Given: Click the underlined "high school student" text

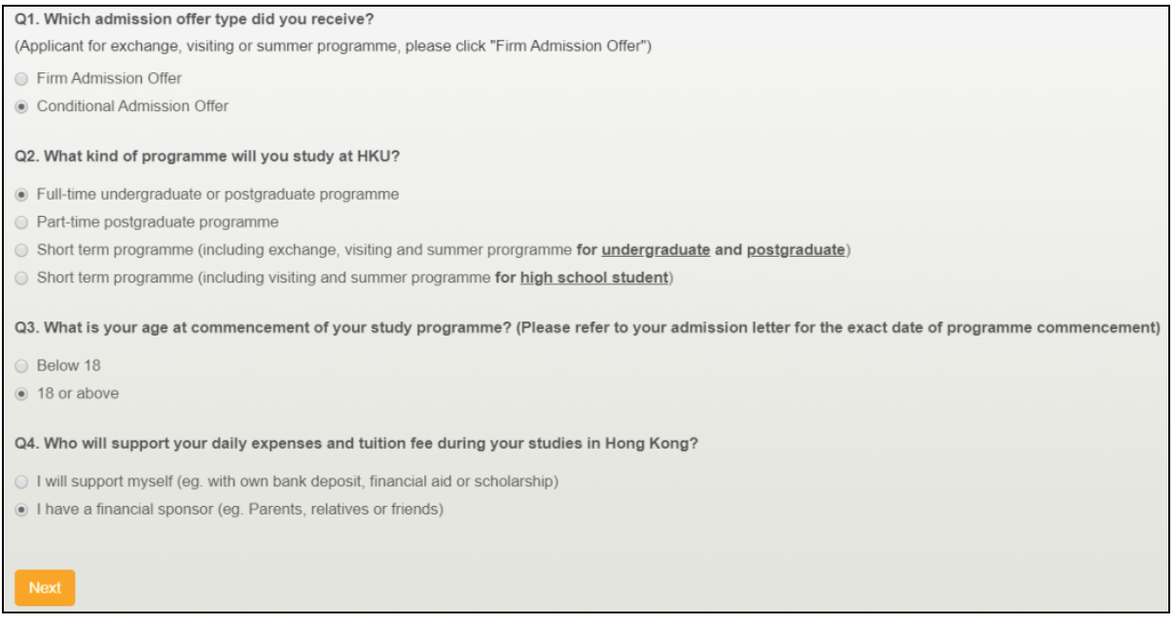Looking at the screenshot, I should [x=594, y=279].
